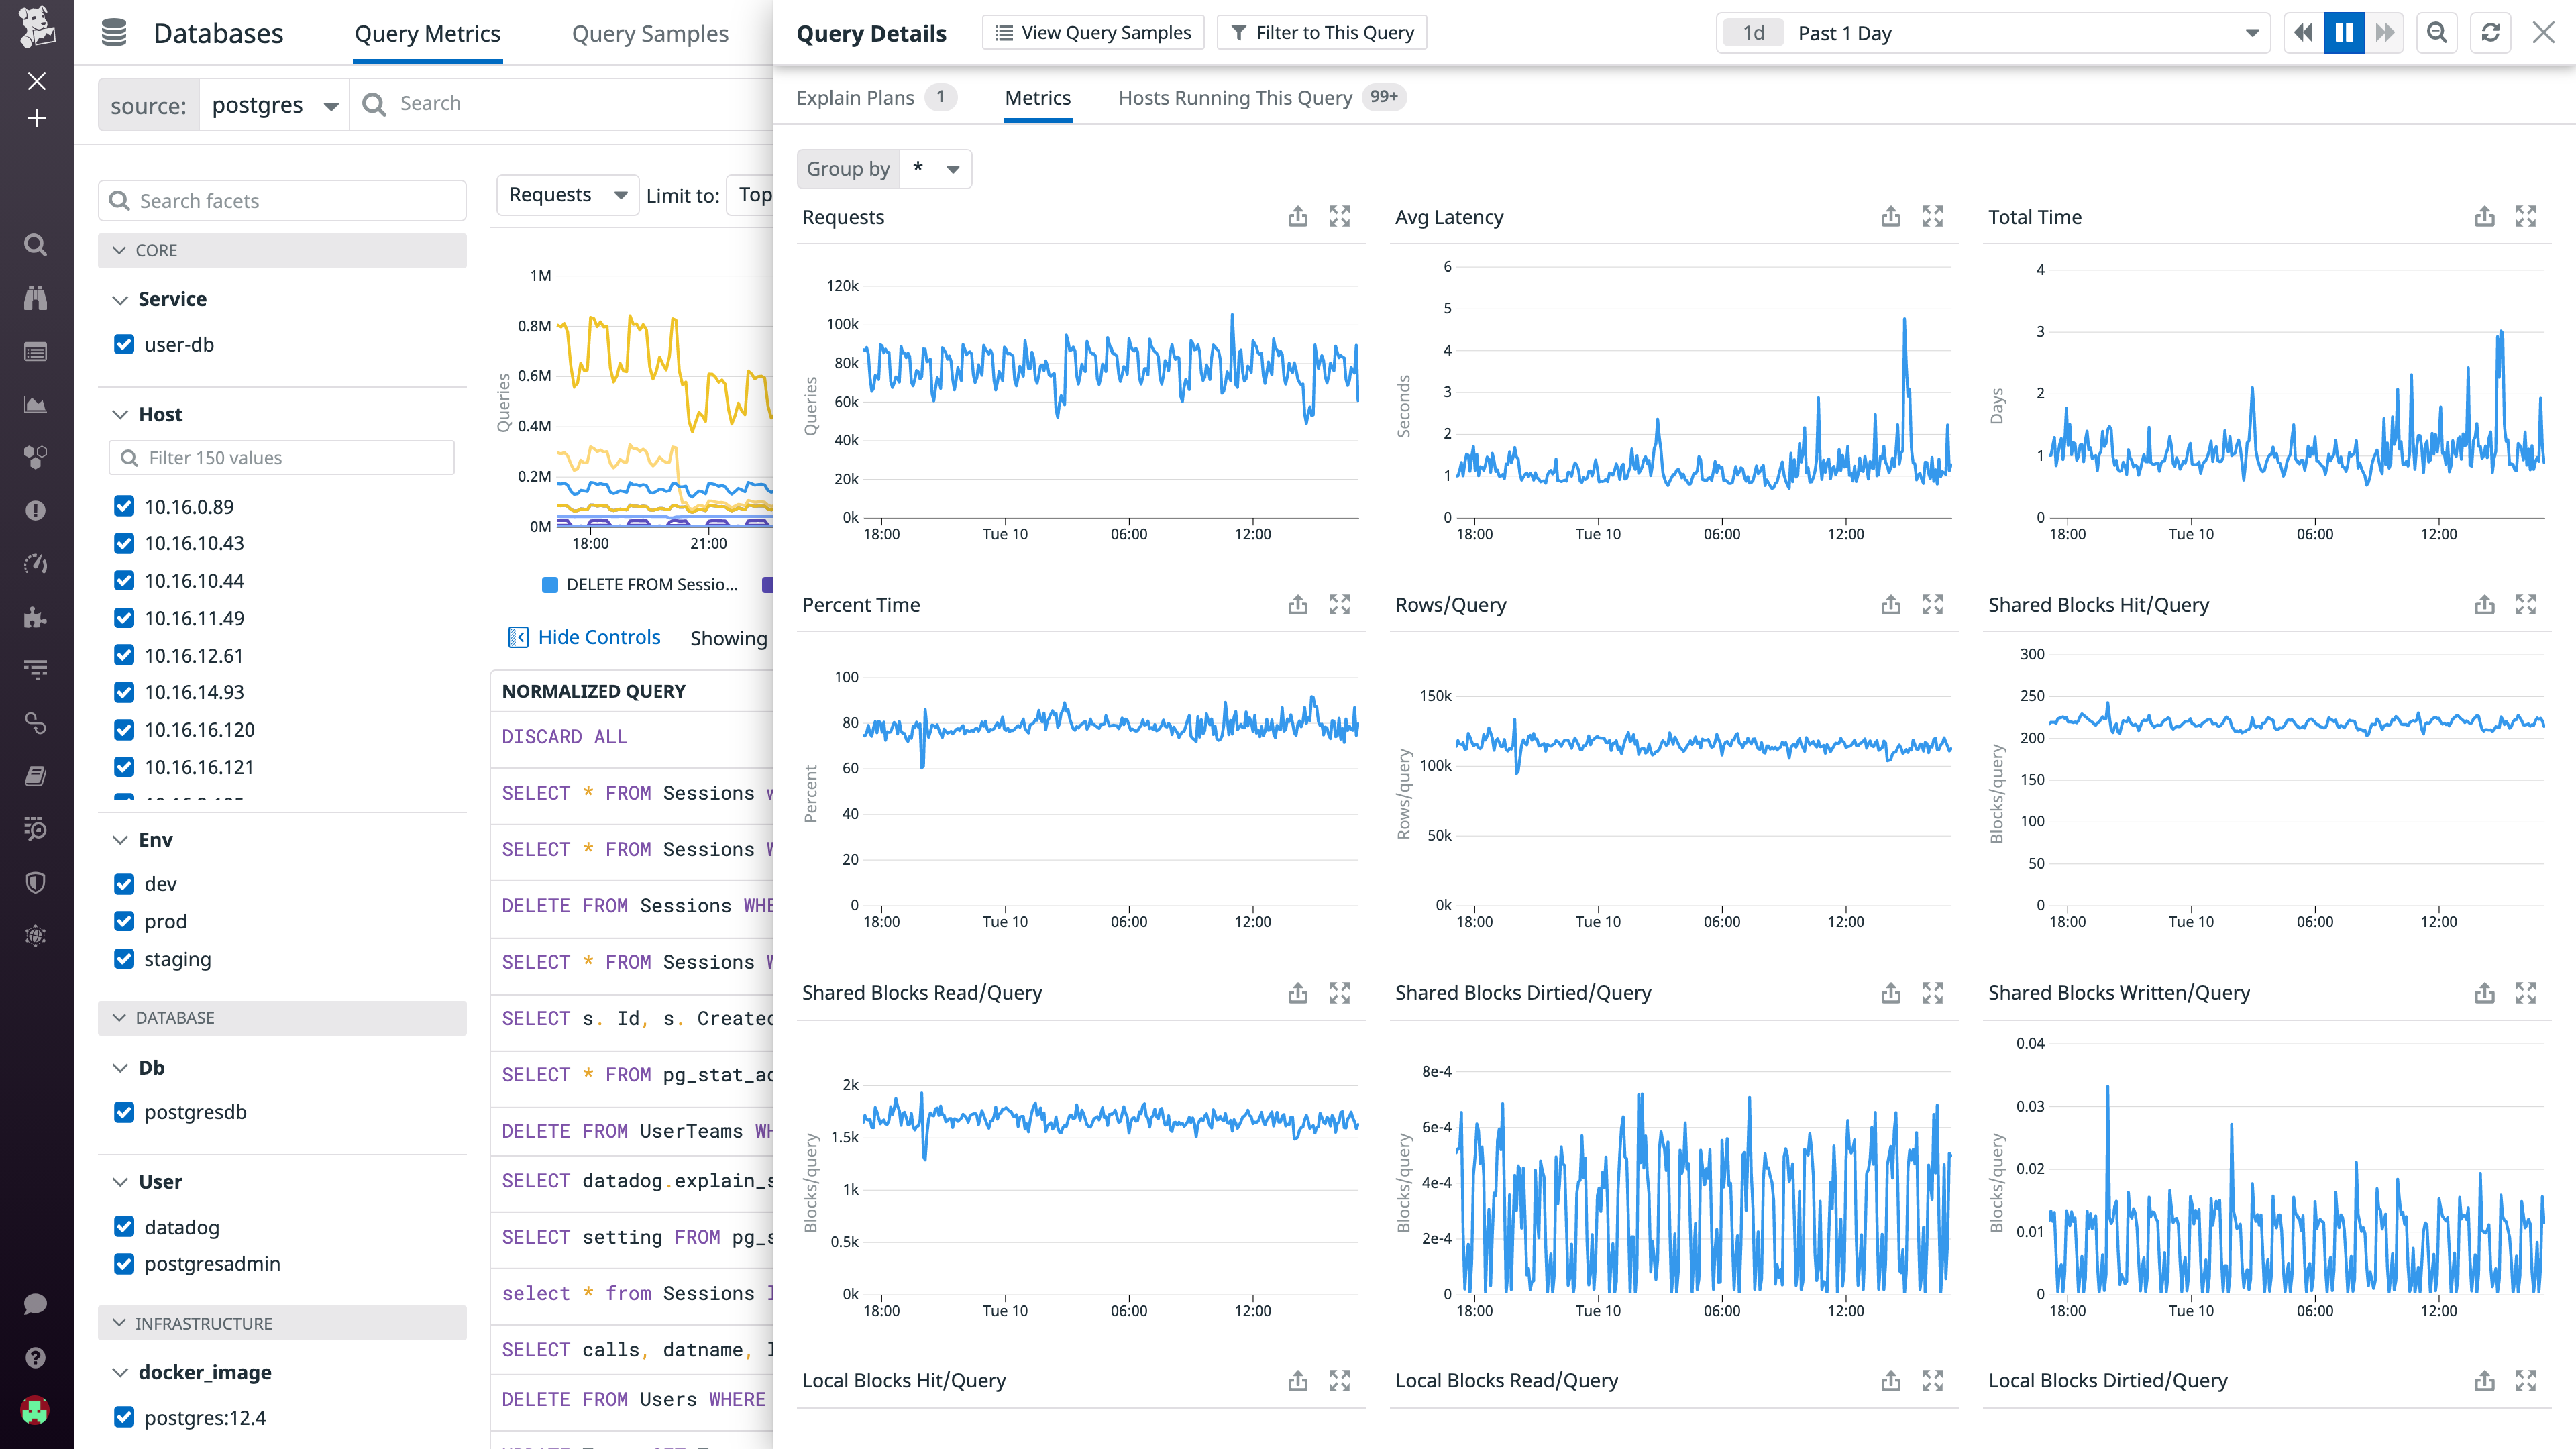This screenshot has width=2576, height=1449.
Task: Refresh the Query Details data
Action: coord(2490,32)
